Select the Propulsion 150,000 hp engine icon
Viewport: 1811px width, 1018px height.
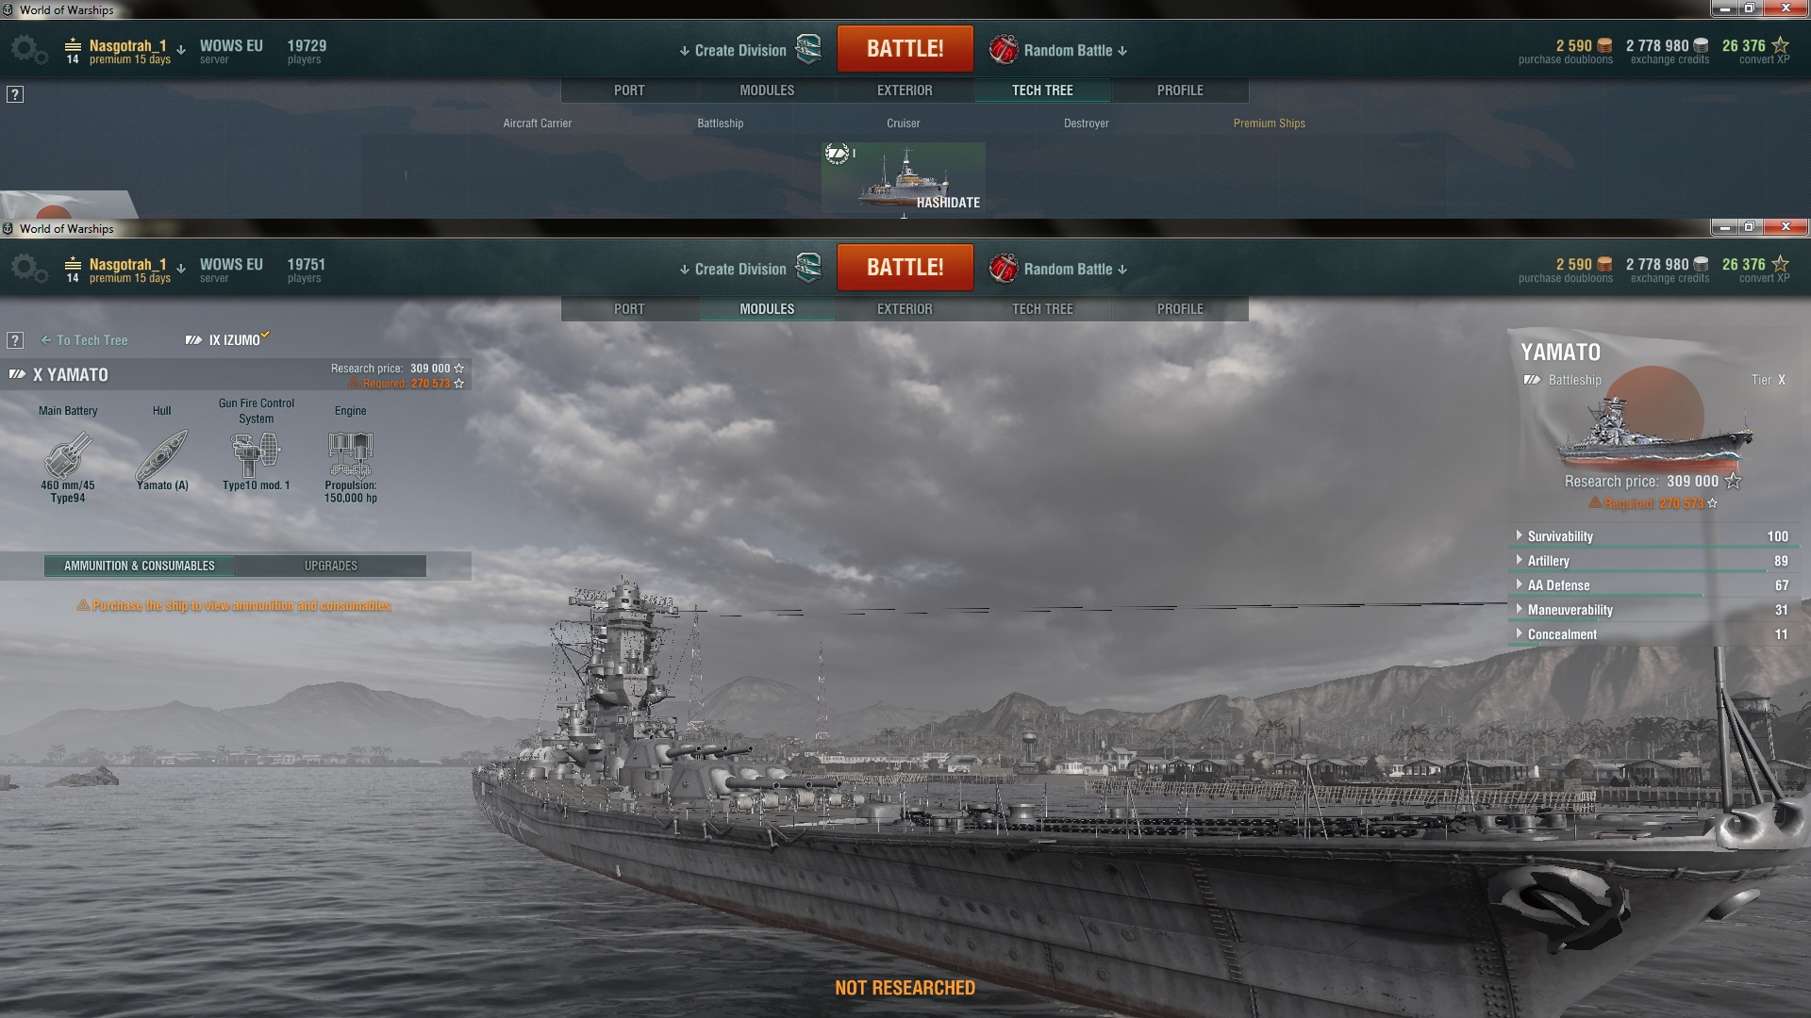coord(350,454)
